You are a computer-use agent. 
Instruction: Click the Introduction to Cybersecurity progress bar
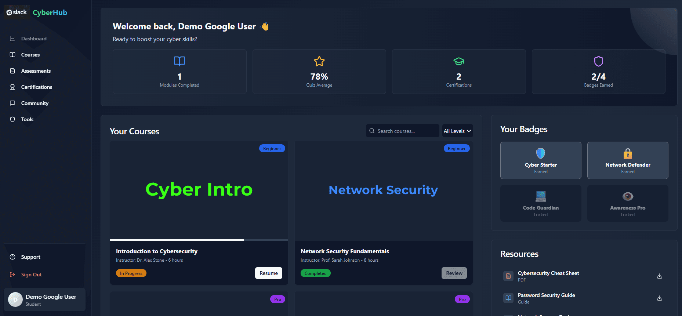click(x=199, y=240)
